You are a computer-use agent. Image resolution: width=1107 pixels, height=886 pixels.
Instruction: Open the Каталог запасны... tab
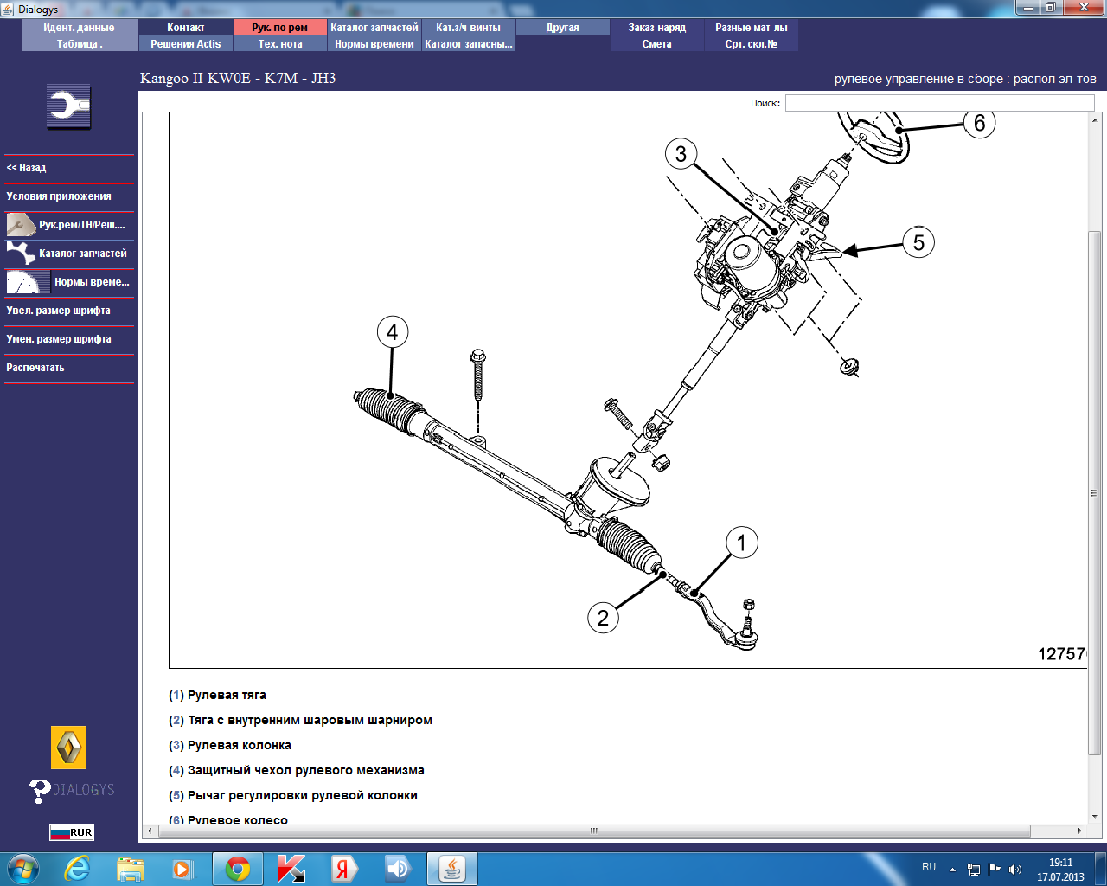(469, 44)
